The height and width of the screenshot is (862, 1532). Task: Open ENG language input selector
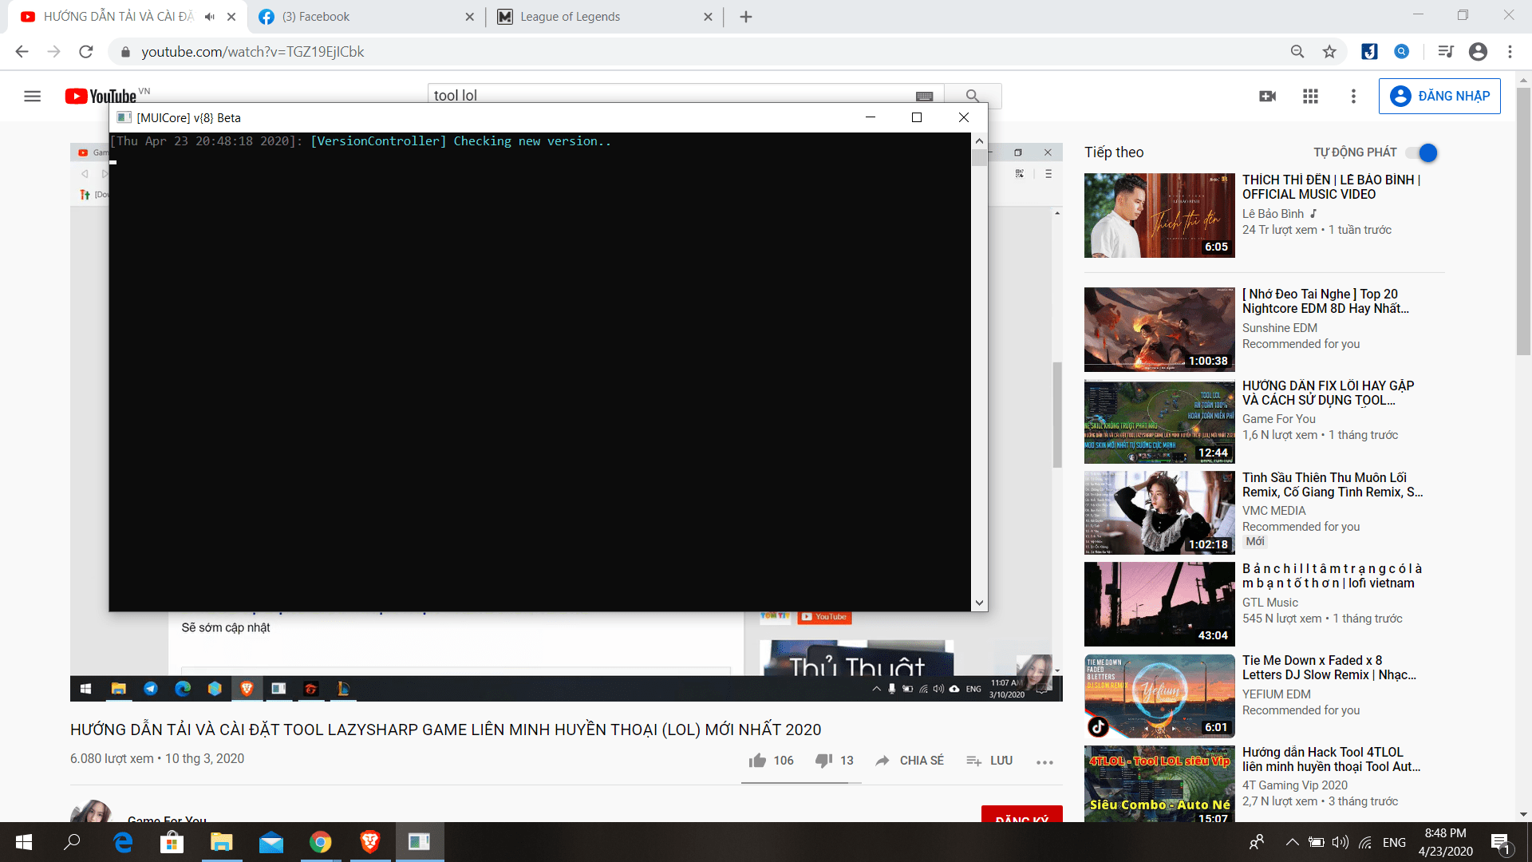click(x=1394, y=842)
